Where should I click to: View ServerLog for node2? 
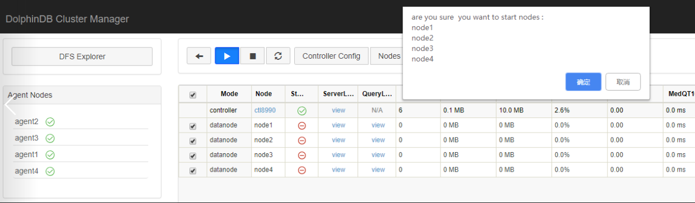[339, 140]
